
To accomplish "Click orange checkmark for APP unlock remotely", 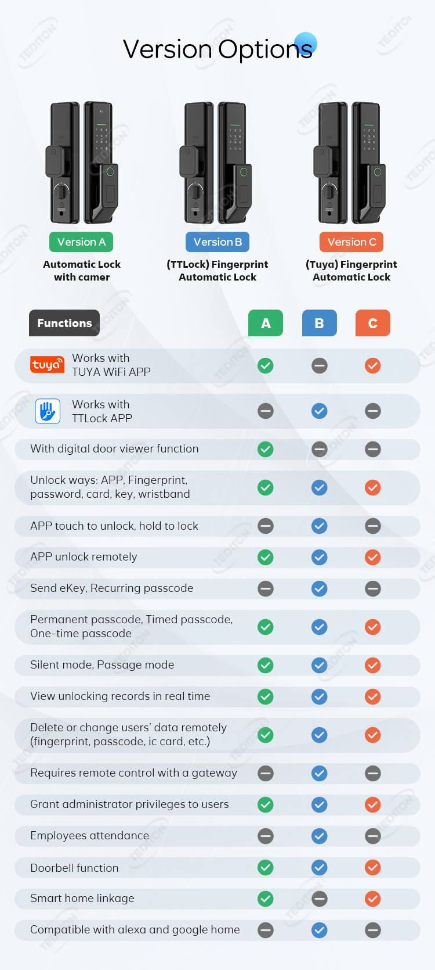I will 373,558.
